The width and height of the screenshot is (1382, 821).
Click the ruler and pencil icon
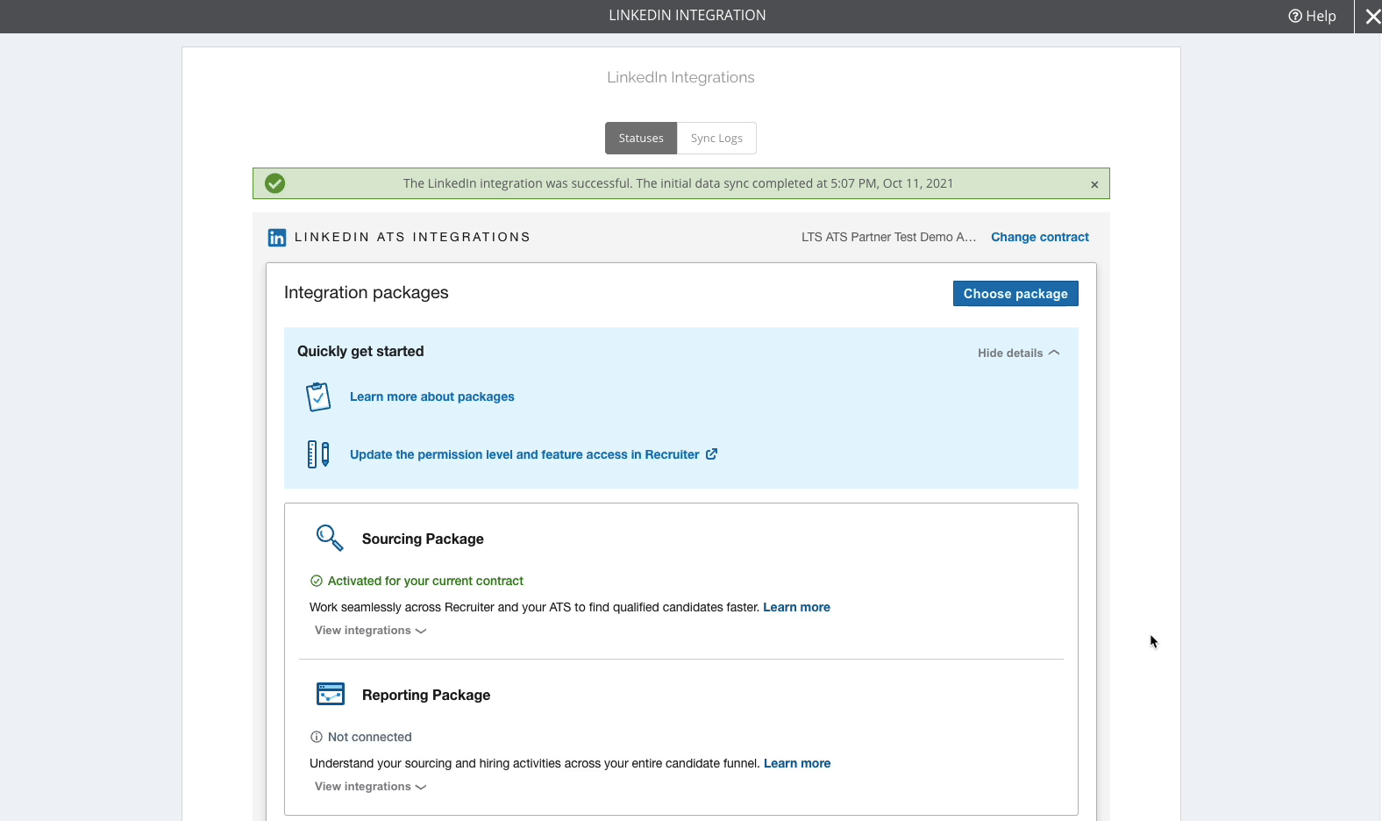[x=318, y=454]
